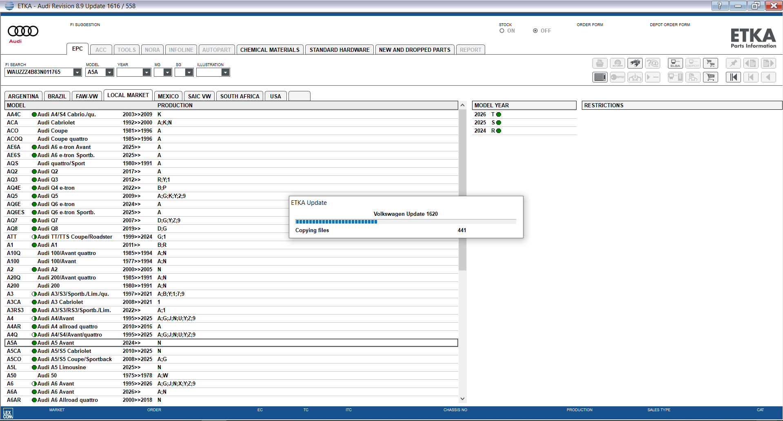Click the vehicle info car icon

635,77
